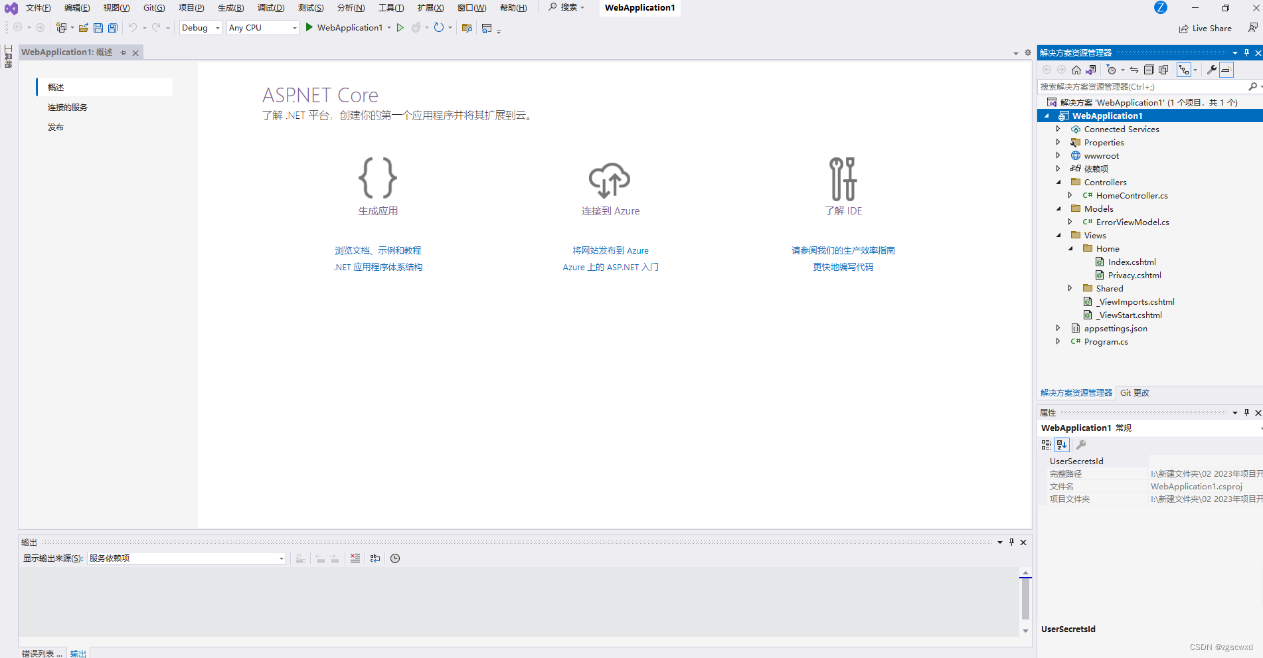Click the Find in Files folder-search icon
Image resolution: width=1263 pixels, height=658 pixels.
coord(467,28)
